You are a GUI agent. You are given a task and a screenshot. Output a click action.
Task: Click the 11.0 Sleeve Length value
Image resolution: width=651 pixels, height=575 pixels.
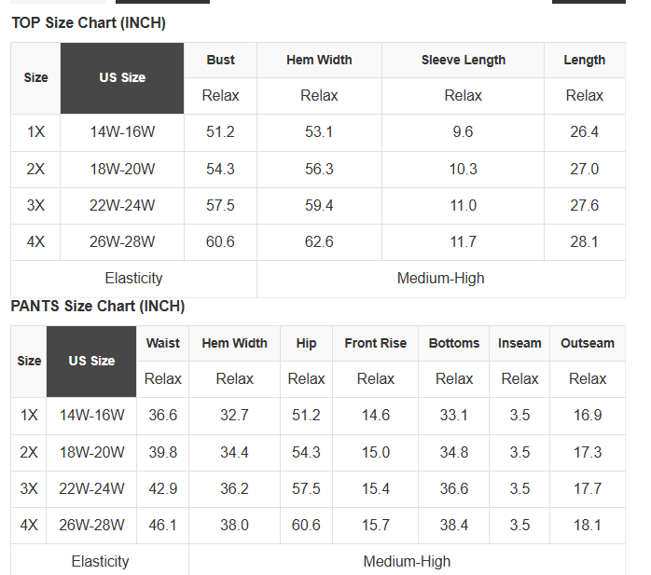pos(464,206)
